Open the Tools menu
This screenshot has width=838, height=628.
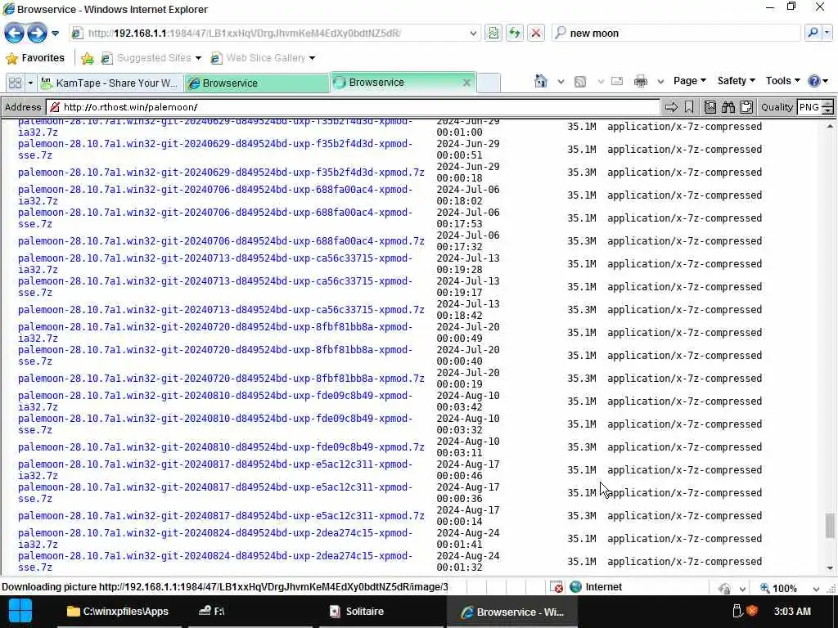[782, 81]
